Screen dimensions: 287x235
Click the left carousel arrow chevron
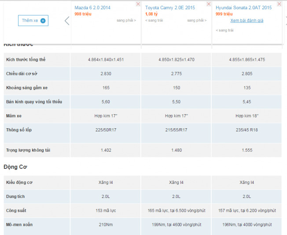pyautogui.click(x=67, y=21)
